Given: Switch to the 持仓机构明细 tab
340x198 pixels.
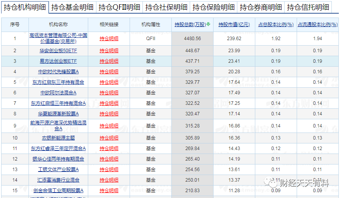Looking at the screenshot, I should (x=25, y=7).
